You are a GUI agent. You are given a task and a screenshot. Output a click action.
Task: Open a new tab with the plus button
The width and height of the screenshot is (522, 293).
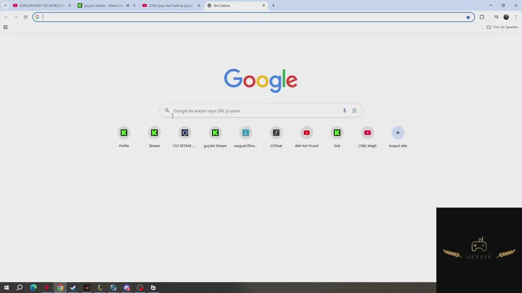tap(273, 6)
